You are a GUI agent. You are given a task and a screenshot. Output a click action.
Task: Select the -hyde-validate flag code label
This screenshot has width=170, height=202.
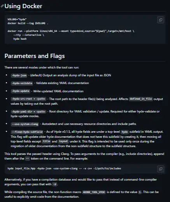tap(22, 83)
